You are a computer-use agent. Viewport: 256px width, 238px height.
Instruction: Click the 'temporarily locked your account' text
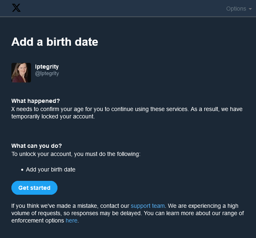pos(53,116)
